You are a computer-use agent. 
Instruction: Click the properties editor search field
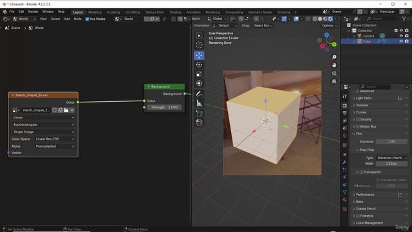[375, 87]
